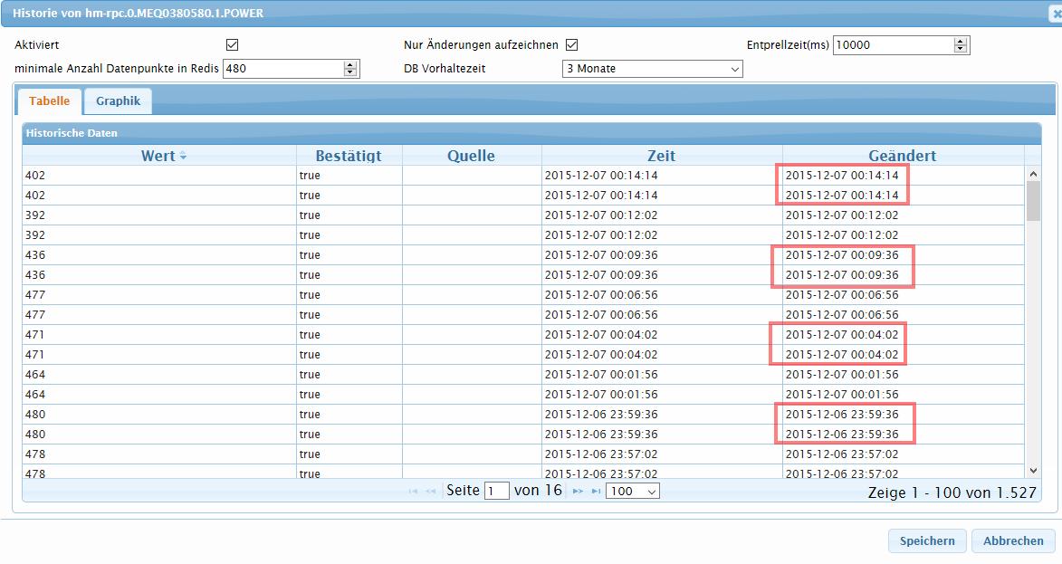Viewport: 1062px width, 564px height.
Task: Decrease Entprellzeit value with down arrow
Action: [961, 49]
